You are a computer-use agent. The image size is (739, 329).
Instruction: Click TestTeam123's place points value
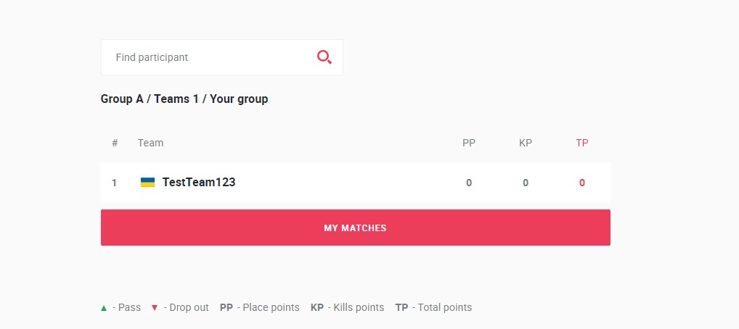pos(469,183)
